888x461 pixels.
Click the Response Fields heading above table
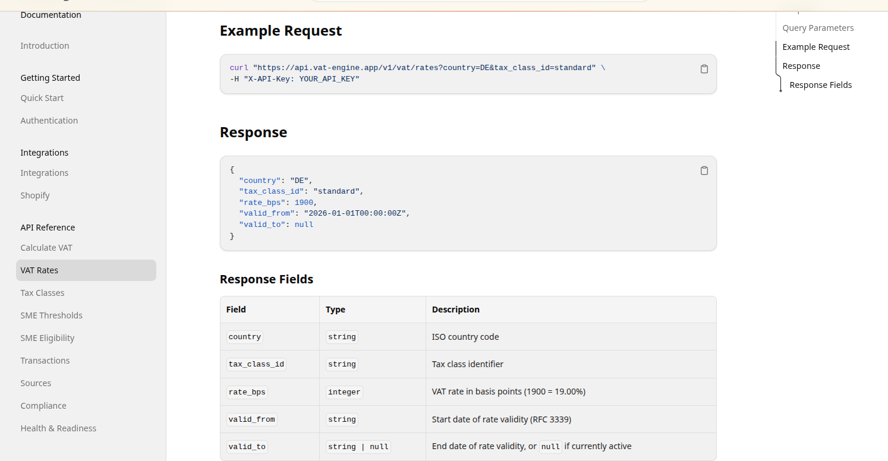(x=266, y=279)
